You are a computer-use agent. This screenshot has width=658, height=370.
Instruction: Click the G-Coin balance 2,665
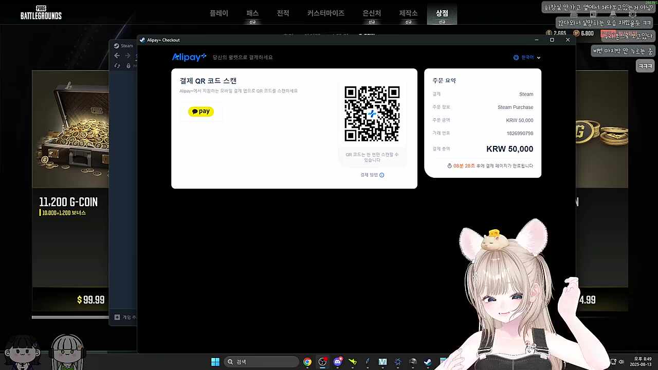[556, 33]
